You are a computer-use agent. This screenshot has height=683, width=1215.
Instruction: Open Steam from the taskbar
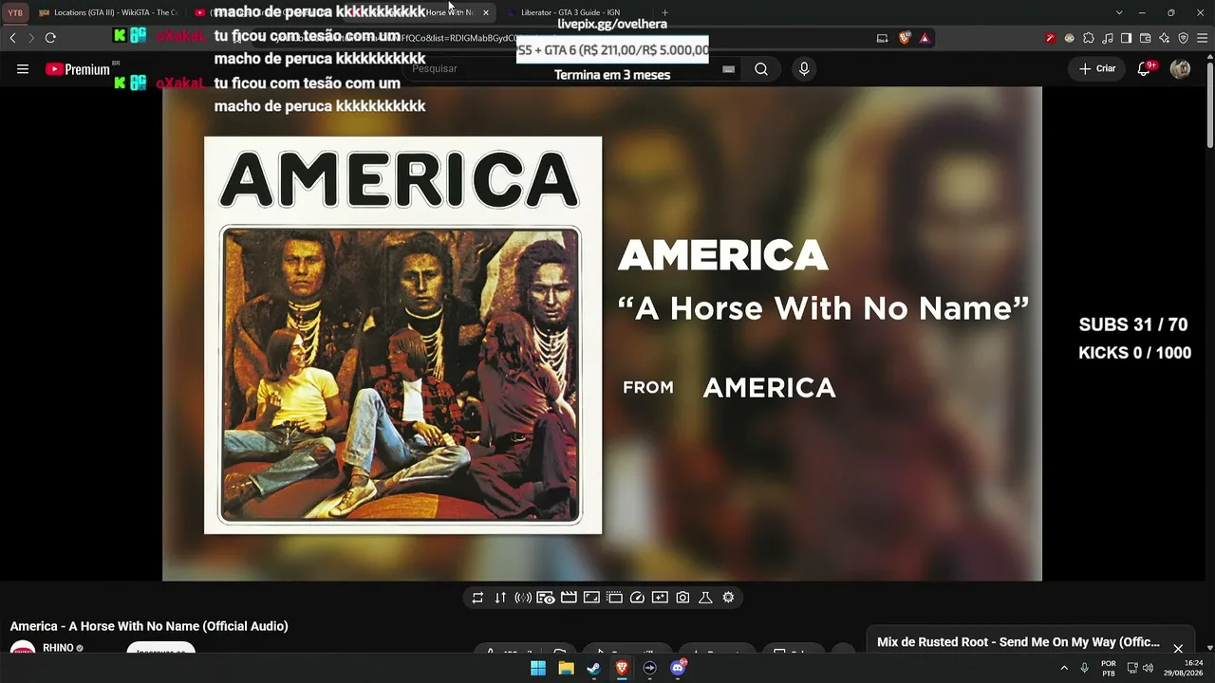point(593,668)
